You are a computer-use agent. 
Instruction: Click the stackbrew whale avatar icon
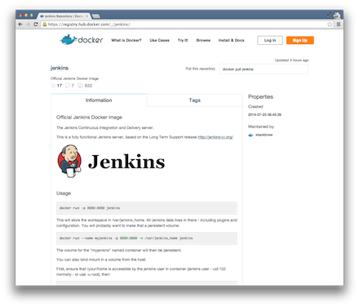pos(250,135)
